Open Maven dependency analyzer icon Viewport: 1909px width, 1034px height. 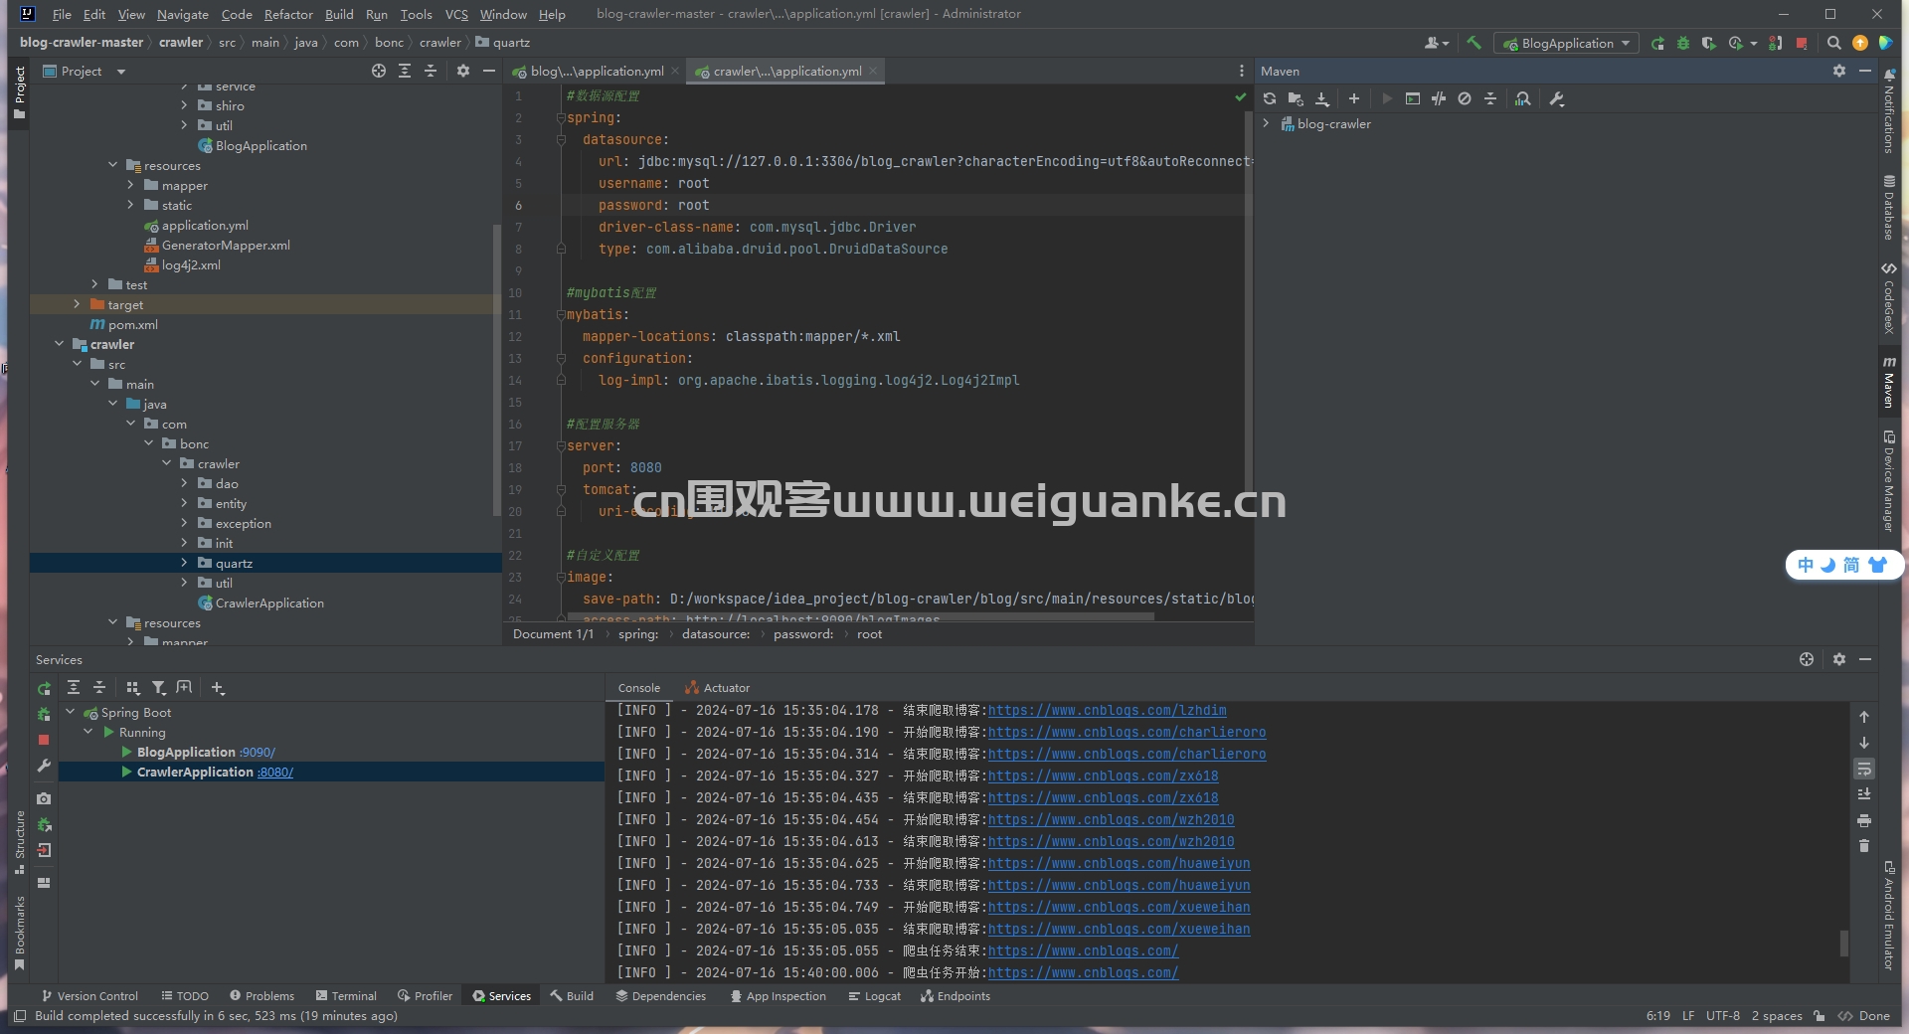[1523, 98]
